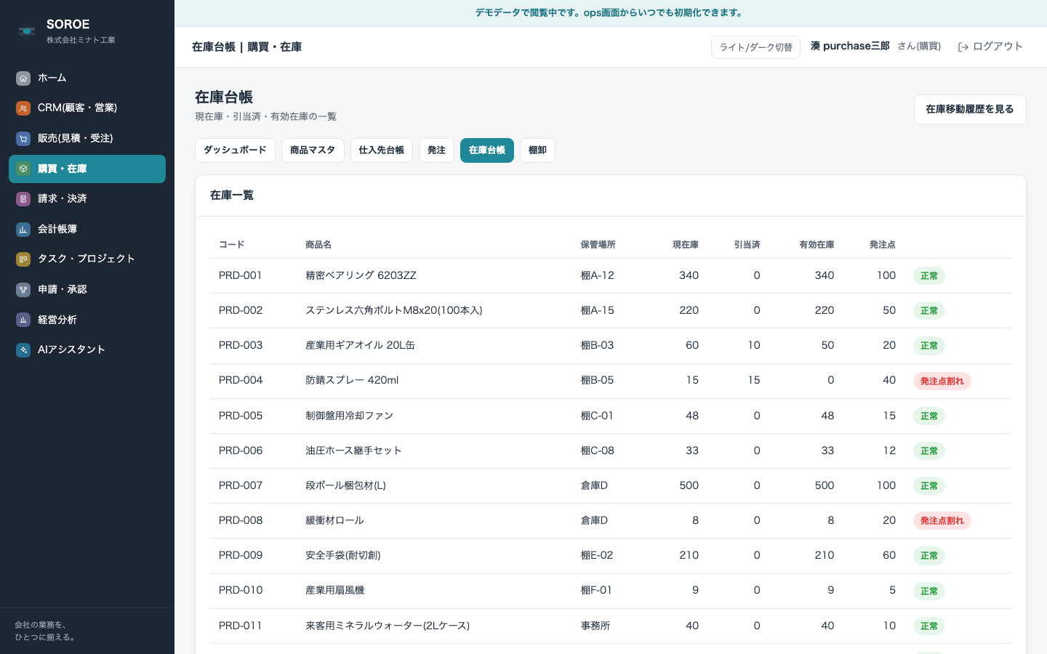Click 油圧ホース継手セット product name
The height and width of the screenshot is (654, 1047).
[x=353, y=451]
